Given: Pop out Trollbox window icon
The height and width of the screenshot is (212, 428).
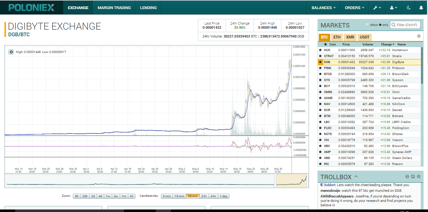Looking at the screenshot, I should [413, 177].
